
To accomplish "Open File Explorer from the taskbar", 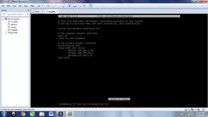I will click(x=42, y=114).
